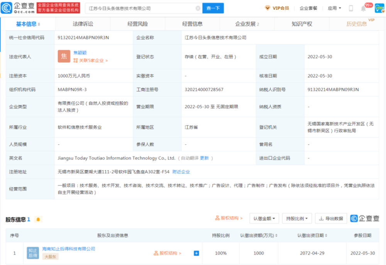This screenshot has height=265, width=386.
Task: Click company name 江苏今日头条信息技术有限公司 cell
Action: [215, 38]
